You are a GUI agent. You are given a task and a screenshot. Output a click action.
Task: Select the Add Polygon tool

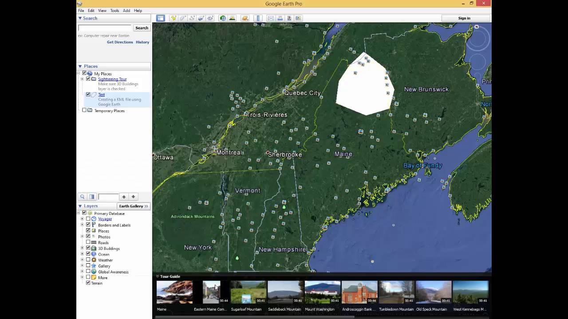pos(183,18)
